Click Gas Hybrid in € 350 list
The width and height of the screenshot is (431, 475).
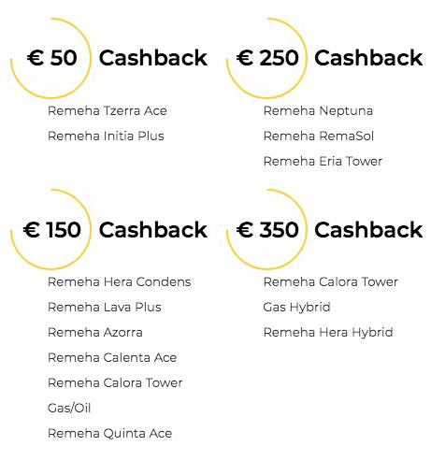pyautogui.click(x=296, y=308)
